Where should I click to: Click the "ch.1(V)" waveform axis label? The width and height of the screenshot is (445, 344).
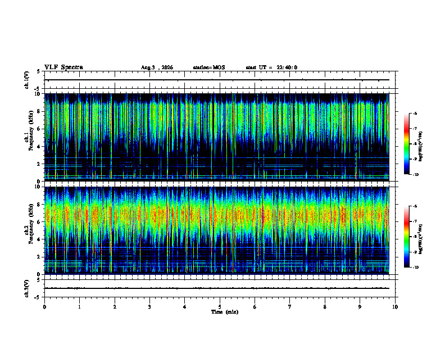tap(27, 80)
